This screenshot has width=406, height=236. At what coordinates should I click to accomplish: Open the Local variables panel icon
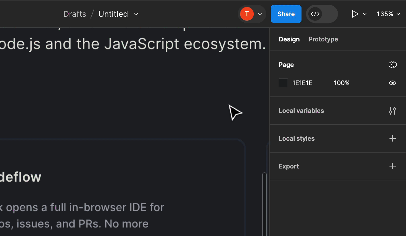392,111
